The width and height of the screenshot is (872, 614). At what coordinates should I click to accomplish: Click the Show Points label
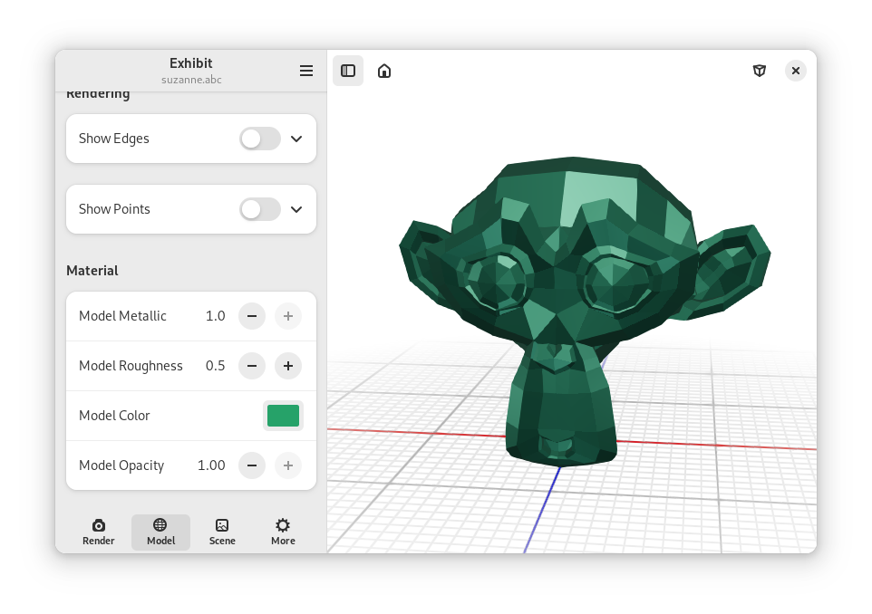pos(114,209)
